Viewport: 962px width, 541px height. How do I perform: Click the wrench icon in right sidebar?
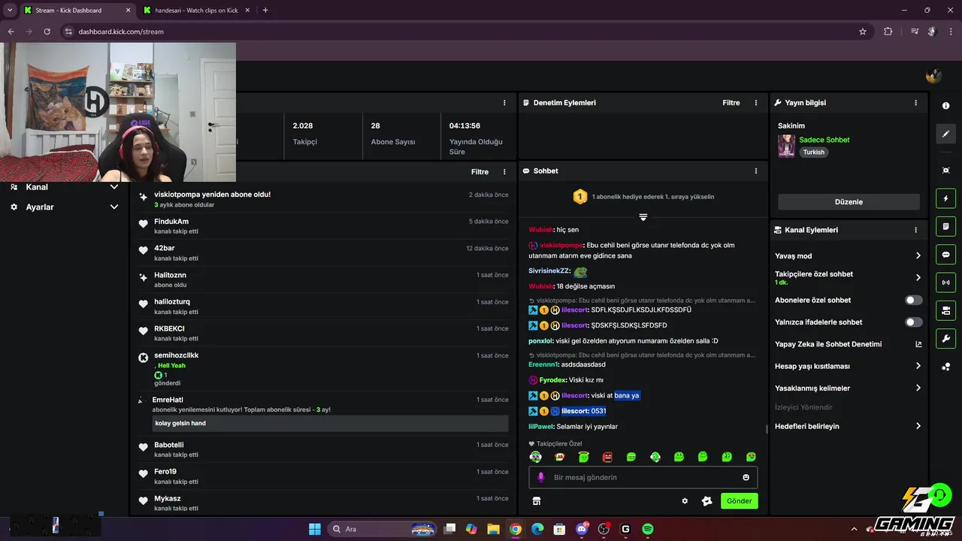coord(945,338)
